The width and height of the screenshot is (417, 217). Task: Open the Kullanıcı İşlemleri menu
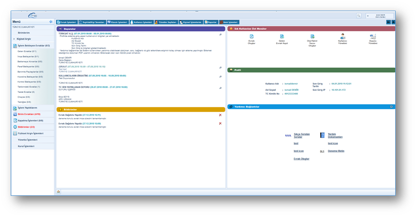[x=142, y=22]
